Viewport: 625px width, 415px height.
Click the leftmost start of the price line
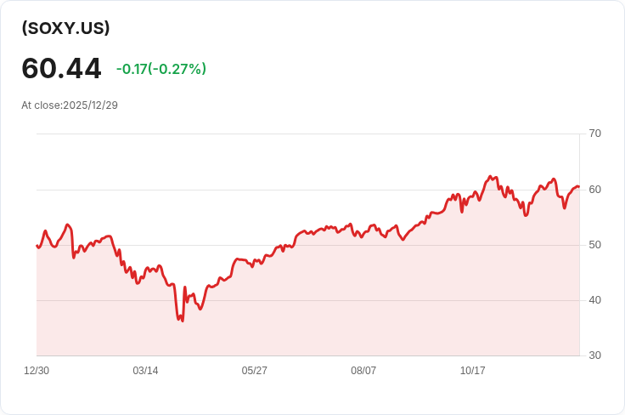click(x=37, y=246)
